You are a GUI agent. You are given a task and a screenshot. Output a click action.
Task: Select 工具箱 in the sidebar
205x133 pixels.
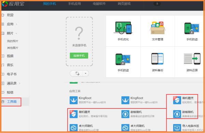point(12,102)
